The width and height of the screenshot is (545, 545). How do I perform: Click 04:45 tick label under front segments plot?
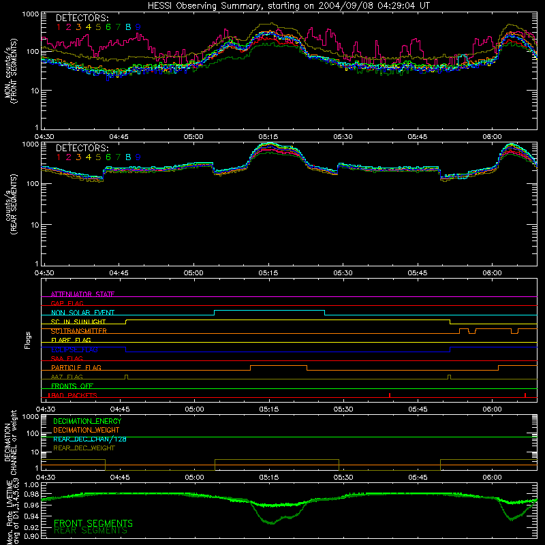(119, 137)
